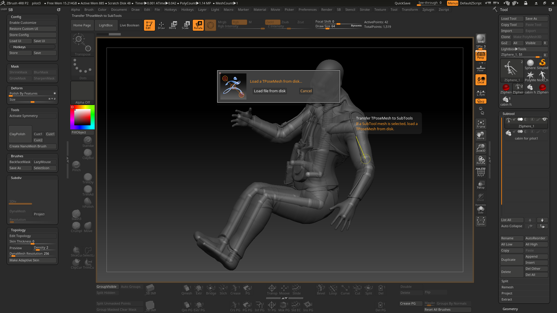Toggle Local transformations icon

click(481, 80)
